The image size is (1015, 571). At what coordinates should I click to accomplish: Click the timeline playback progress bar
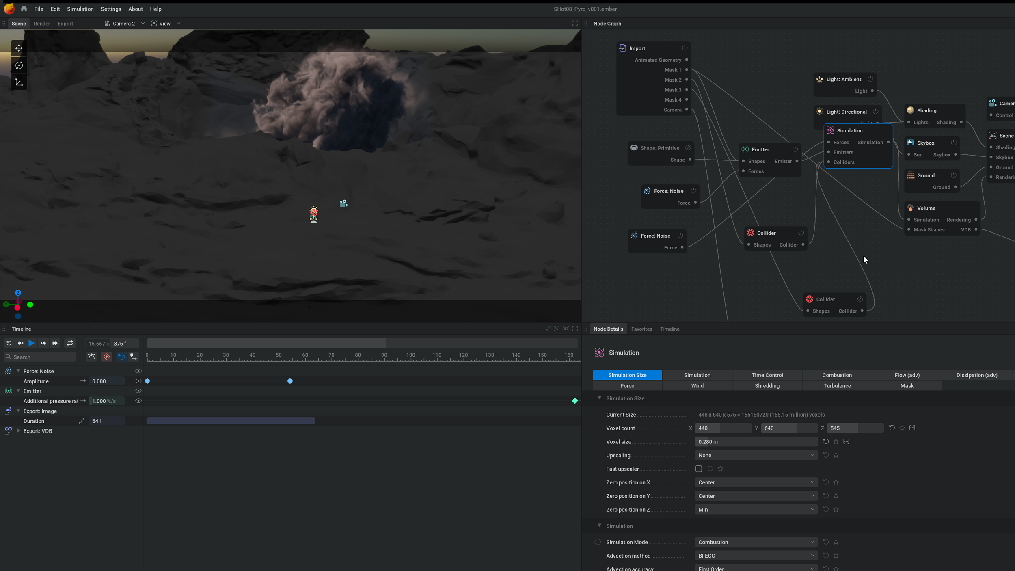[362, 343]
